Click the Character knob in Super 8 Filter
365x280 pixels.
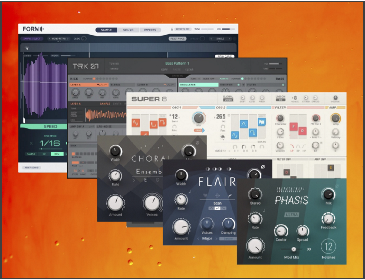tap(280, 118)
